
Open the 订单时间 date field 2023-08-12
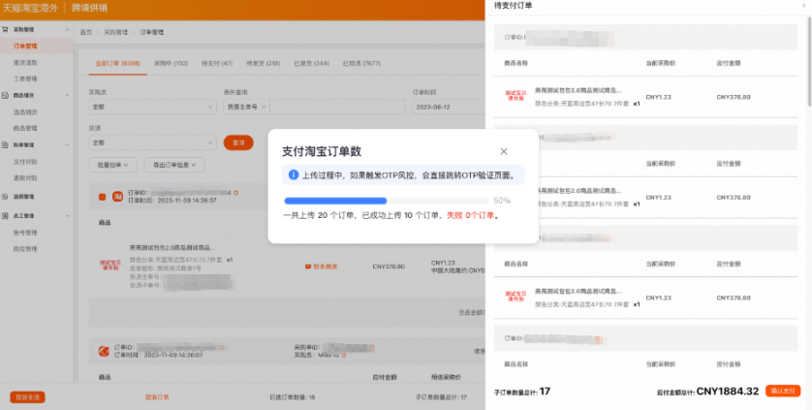[449, 107]
